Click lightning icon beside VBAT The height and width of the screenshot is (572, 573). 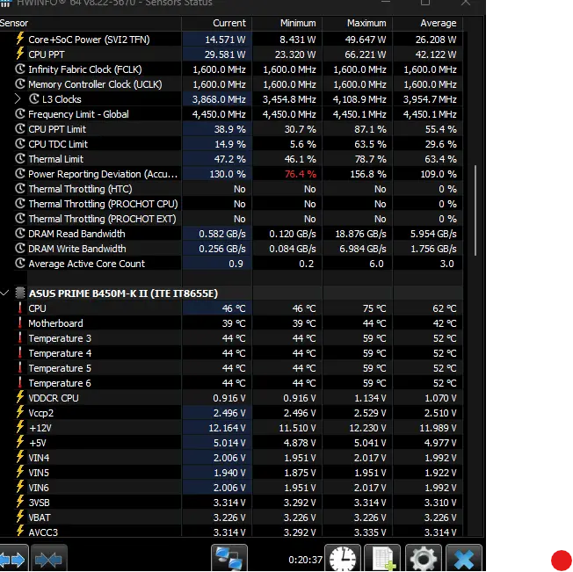20,517
